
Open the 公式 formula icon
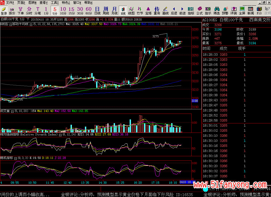pos(199,11)
